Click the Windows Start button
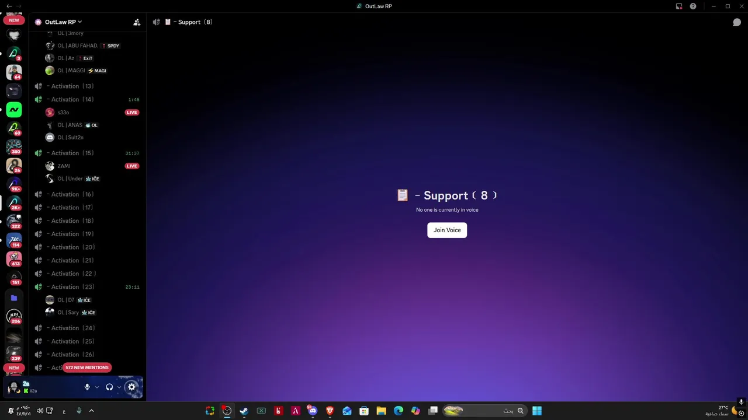748x420 pixels. click(x=537, y=411)
